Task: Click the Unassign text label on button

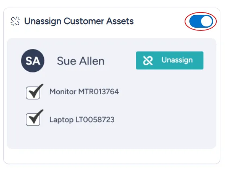Action: [177, 60]
